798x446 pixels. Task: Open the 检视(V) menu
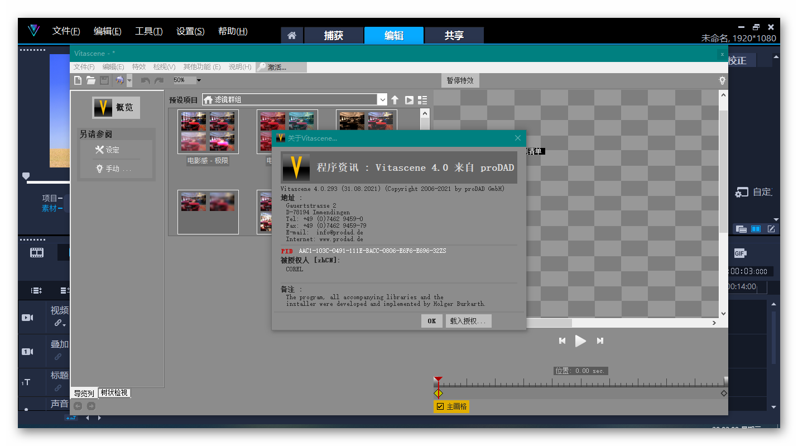pyautogui.click(x=164, y=67)
